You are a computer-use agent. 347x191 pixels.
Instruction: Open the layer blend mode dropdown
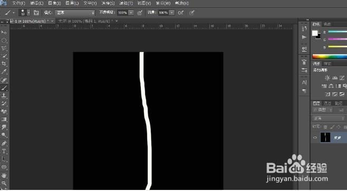329,118
